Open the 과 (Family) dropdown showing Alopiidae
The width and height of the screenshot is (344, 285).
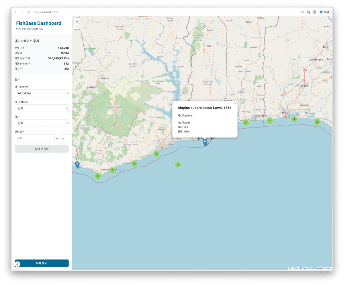coord(42,93)
